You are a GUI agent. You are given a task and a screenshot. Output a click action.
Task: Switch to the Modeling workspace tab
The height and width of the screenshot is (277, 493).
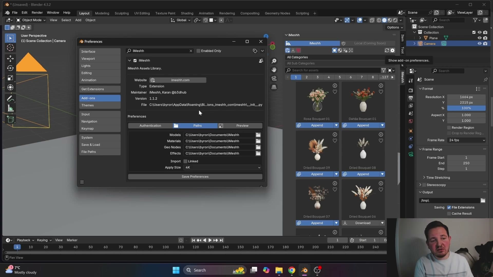102,13
